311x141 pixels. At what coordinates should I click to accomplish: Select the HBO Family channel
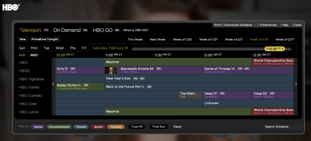tap(29, 87)
